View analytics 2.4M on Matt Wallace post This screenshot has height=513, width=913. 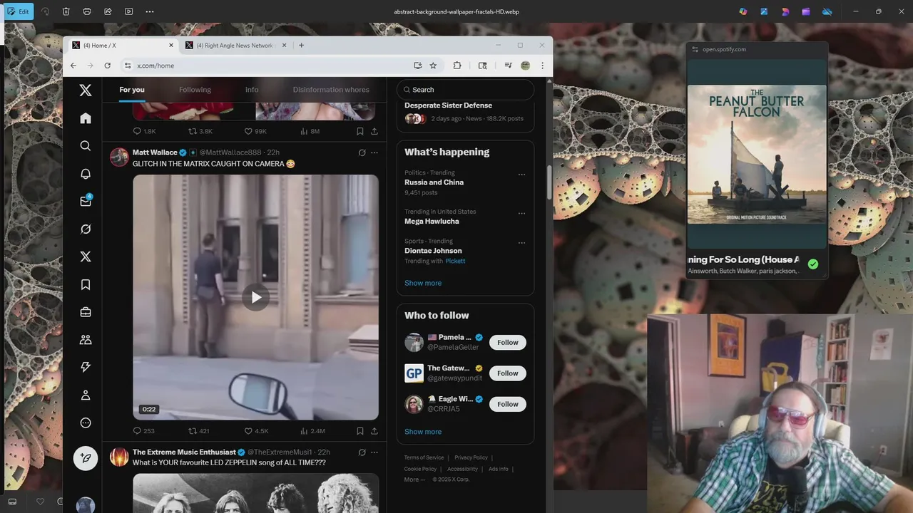tap(312, 431)
